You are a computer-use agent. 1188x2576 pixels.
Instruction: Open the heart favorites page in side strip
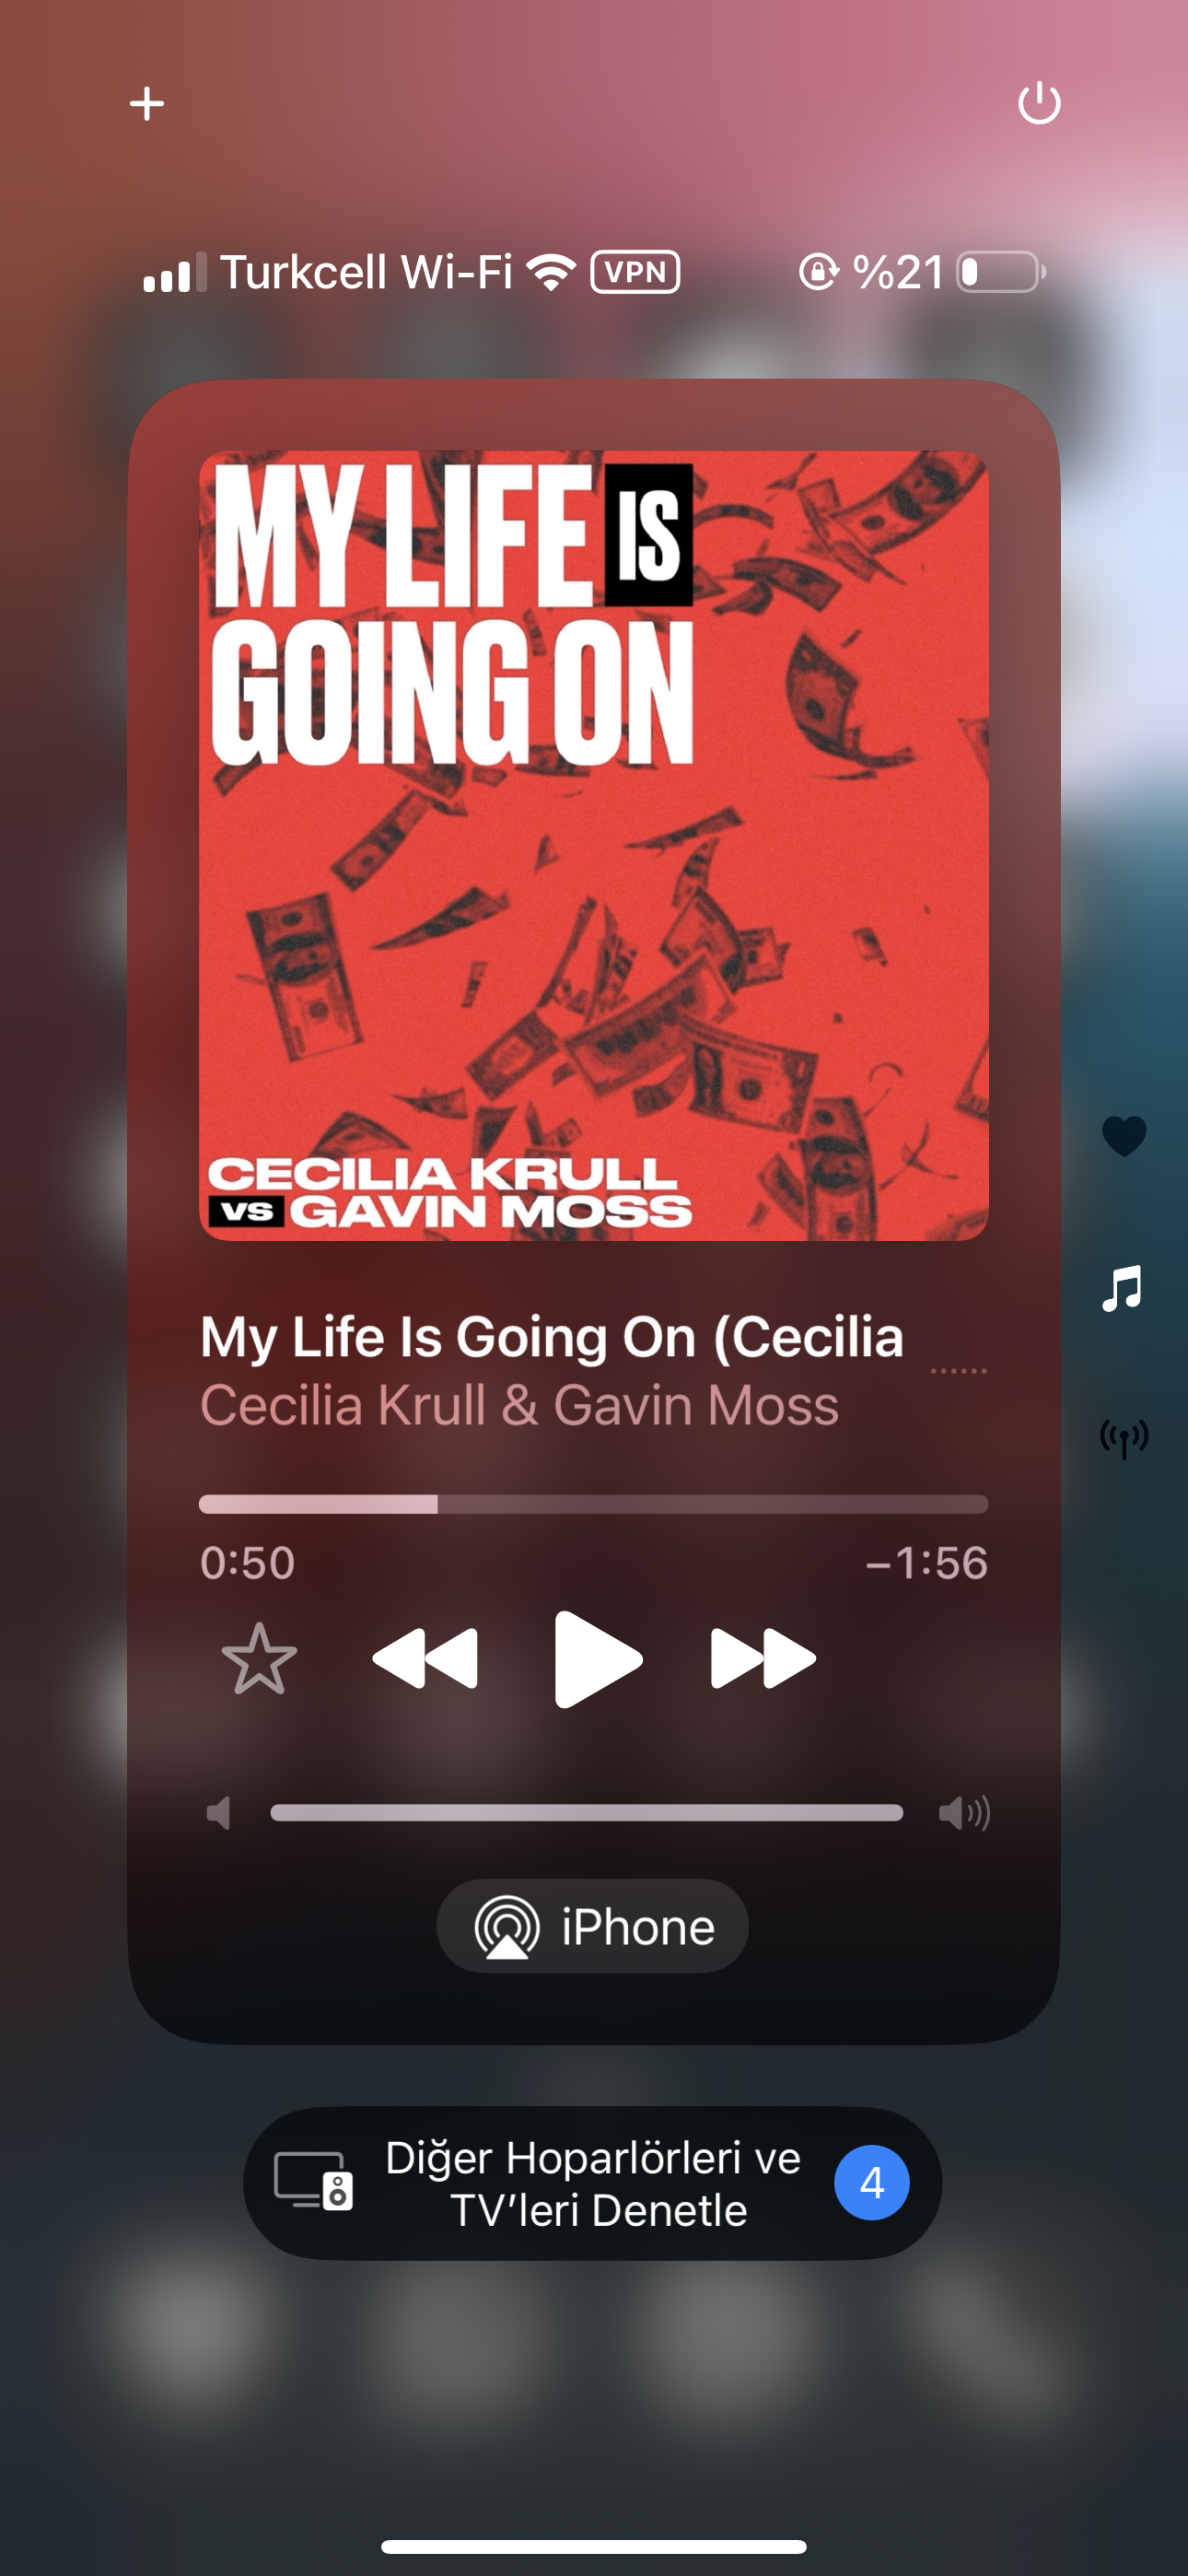tap(1124, 1136)
